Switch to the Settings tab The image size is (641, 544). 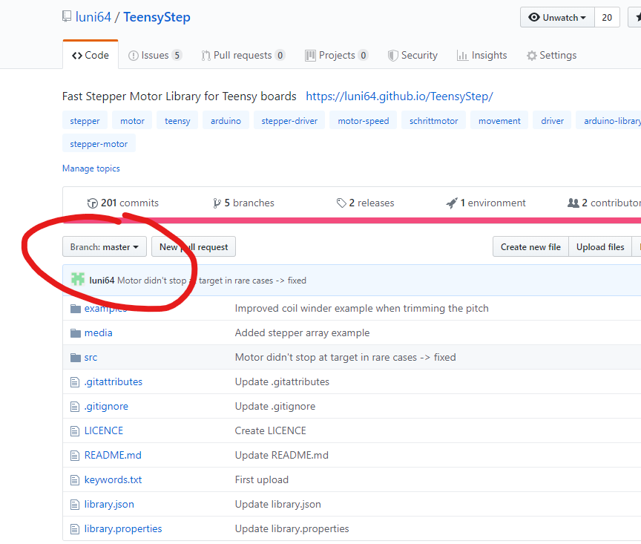click(552, 55)
